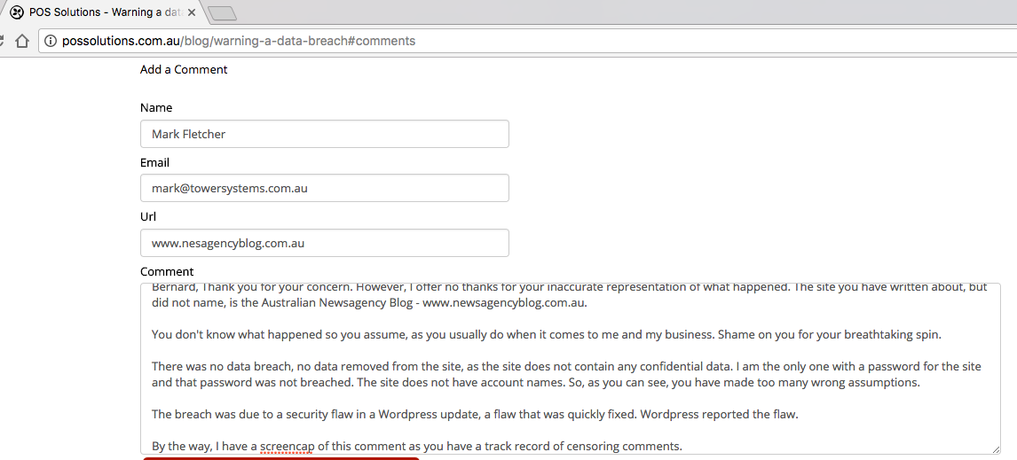View site information icon in address bar
This screenshot has width=1017, height=460.
point(50,41)
